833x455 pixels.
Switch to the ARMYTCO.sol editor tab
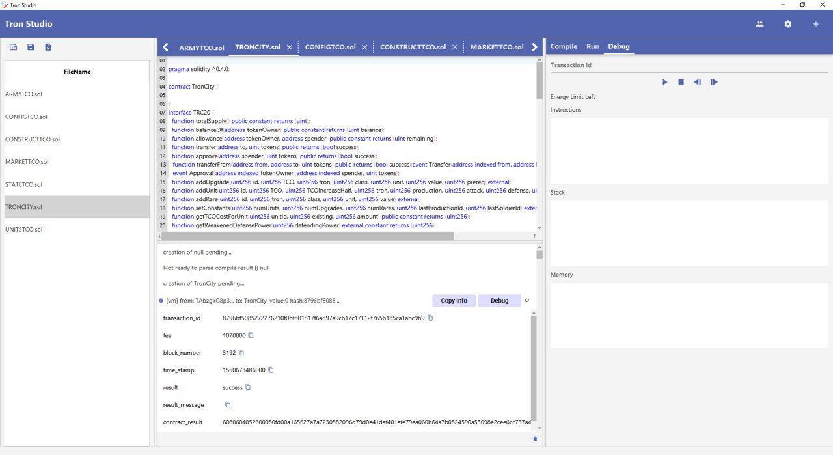coord(201,48)
